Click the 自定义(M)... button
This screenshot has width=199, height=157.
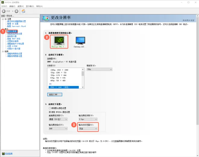click(55, 95)
